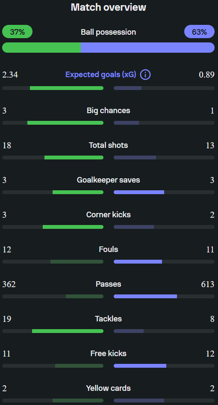Click the green ball possession bar segment

41,48
